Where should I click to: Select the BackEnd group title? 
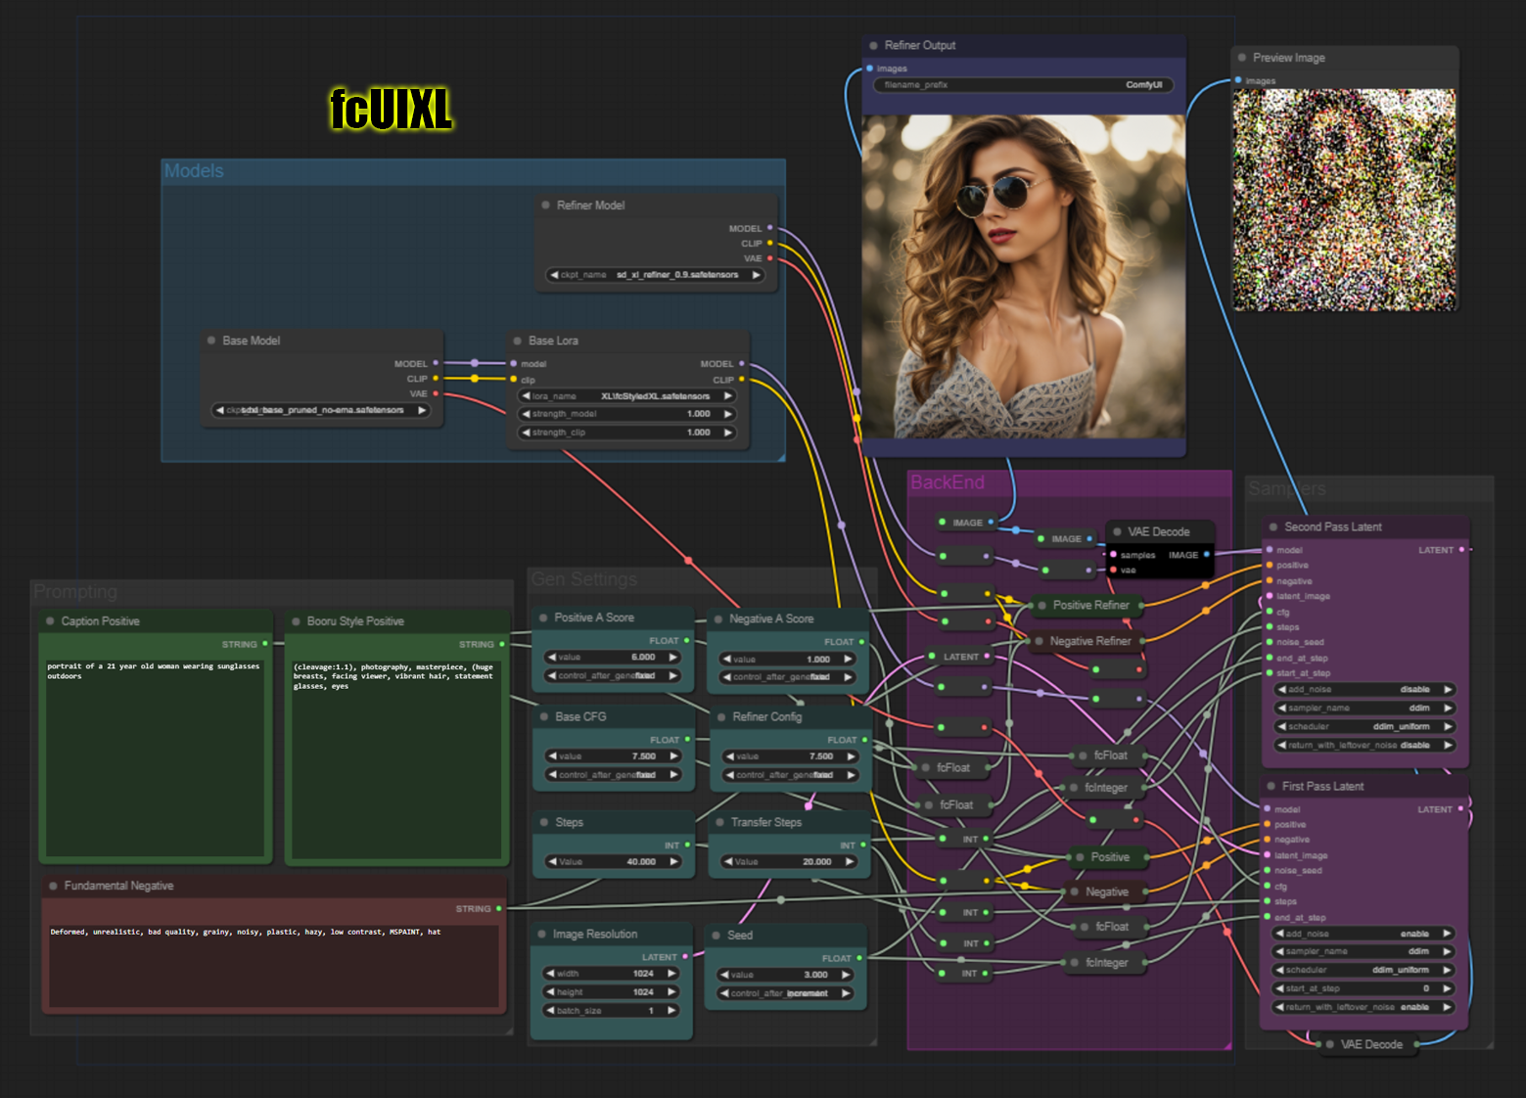pos(948,482)
